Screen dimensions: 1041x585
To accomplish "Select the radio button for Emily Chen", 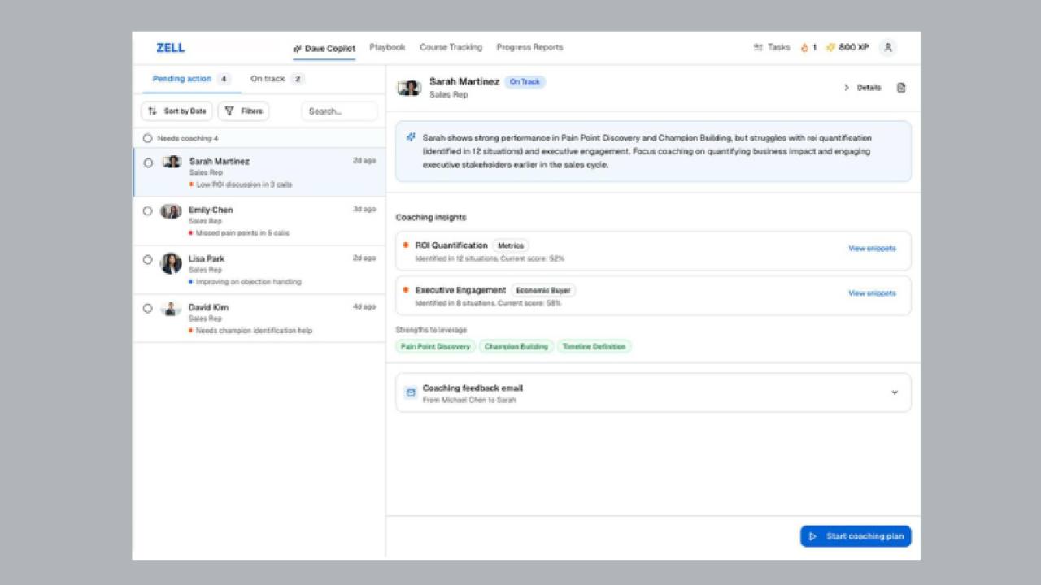I will pos(147,211).
